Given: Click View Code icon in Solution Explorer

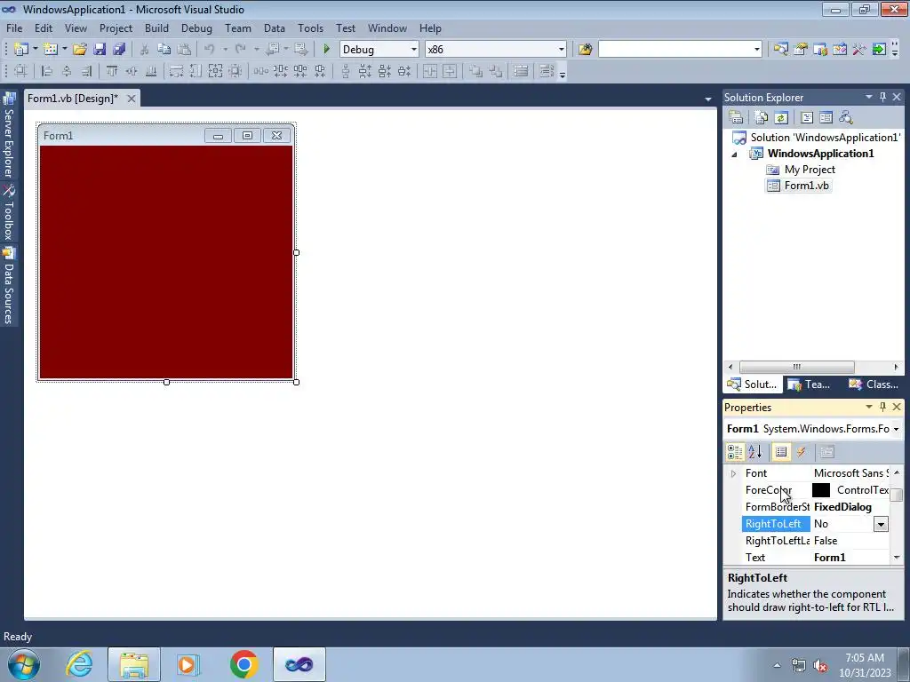Looking at the screenshot, I should [x=807, y=118].
